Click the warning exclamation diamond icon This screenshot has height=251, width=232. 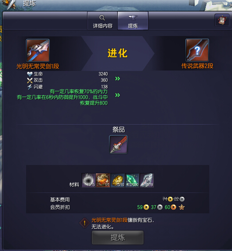click(x=84, y=223)
